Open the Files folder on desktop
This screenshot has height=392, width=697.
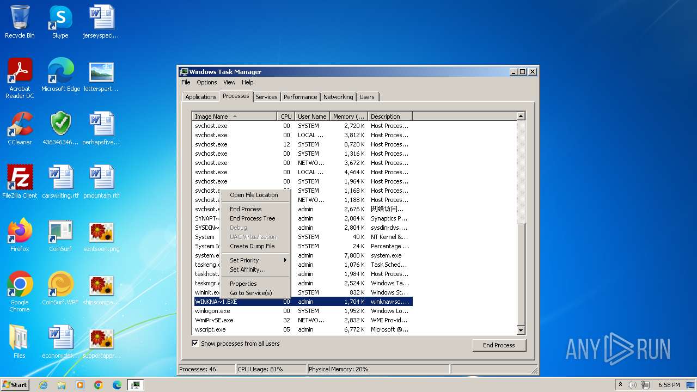[20, 341]
